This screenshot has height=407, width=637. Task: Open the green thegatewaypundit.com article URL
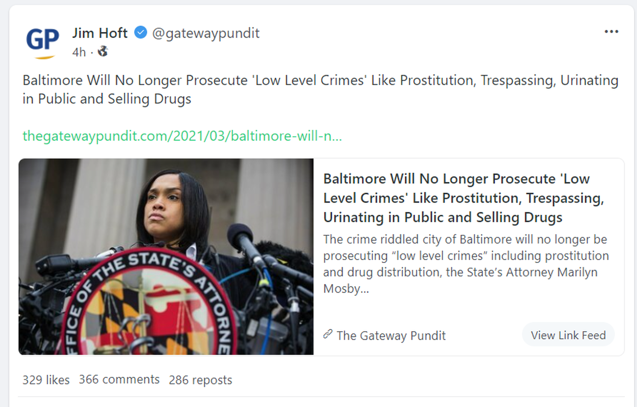182,136
